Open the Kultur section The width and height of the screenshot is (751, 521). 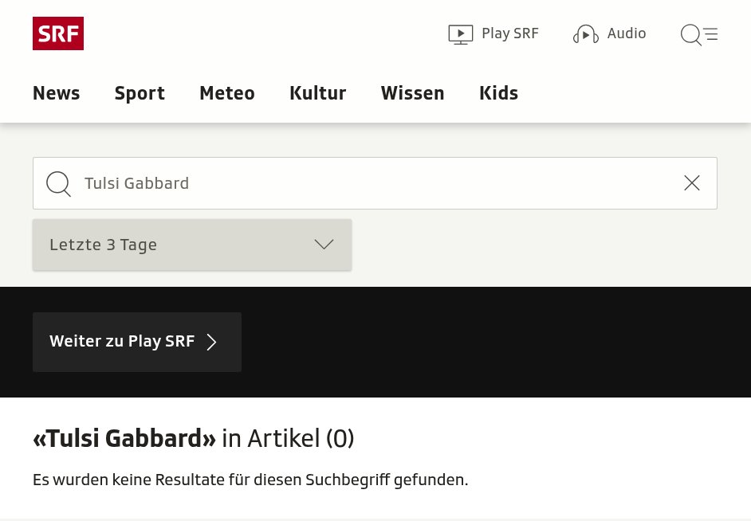(x=317, y=93)
